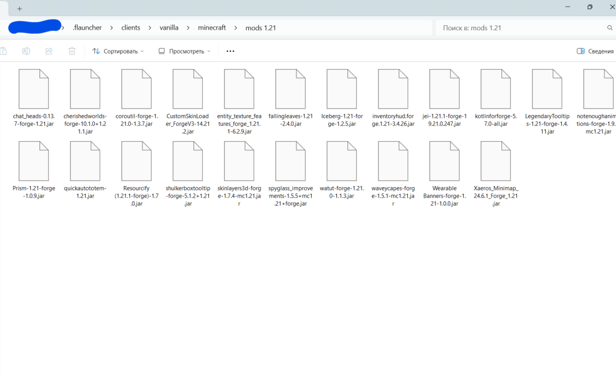Open the Сортировать sort menu

click(x=118, y=51)
